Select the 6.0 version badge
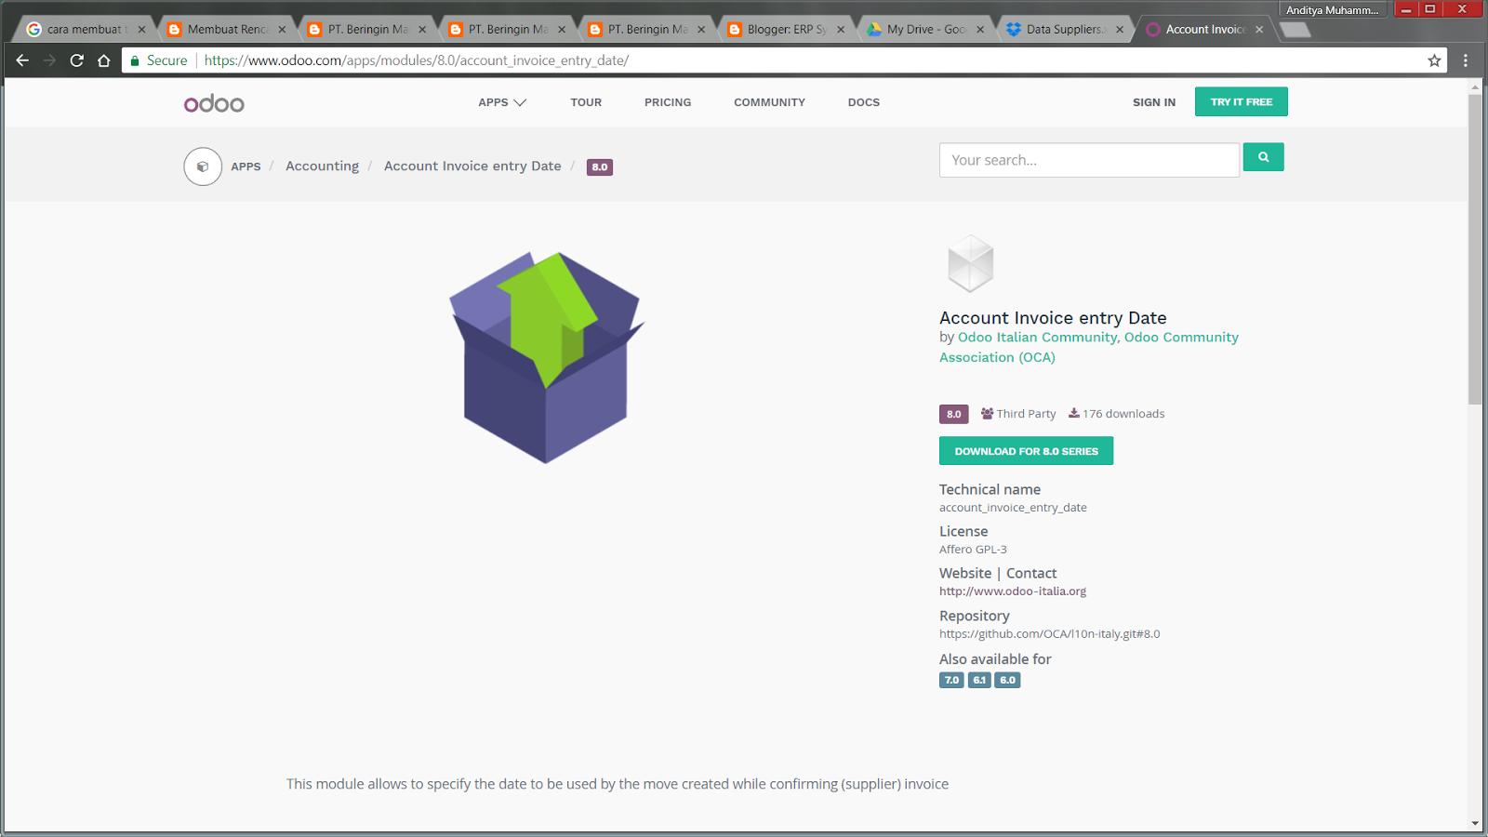1488x837 pixels. click(1007, 680)
